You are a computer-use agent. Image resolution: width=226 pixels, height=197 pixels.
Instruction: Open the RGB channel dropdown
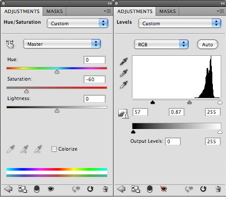pos(161,44)
